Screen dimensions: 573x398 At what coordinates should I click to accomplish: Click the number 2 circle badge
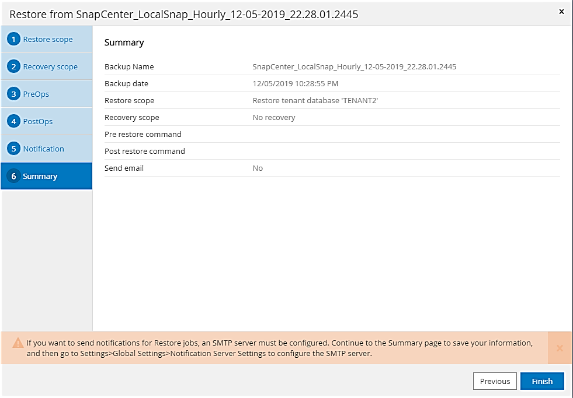point(13,67)
